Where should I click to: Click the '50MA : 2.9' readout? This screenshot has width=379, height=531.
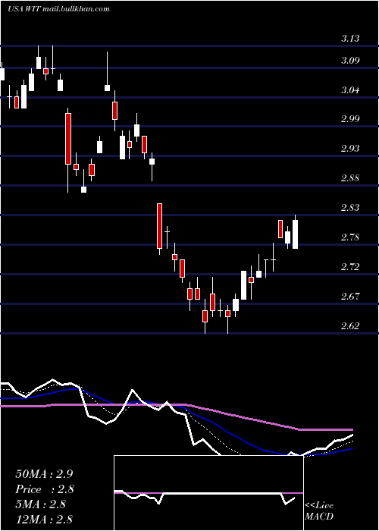click(x=44, y=474)
